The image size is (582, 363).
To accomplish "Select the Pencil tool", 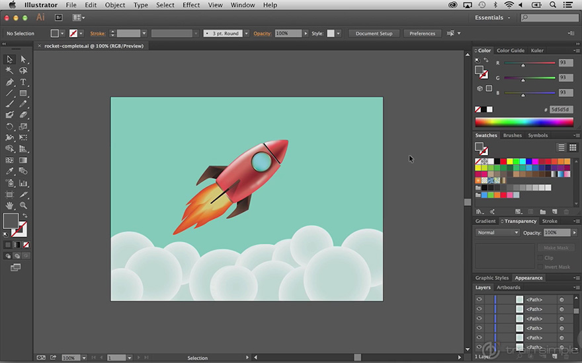I will click(23, 104).
